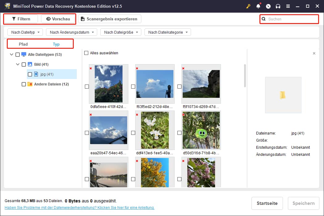Switch to the Typ tab
324x216 pixels.
[56, 44]
